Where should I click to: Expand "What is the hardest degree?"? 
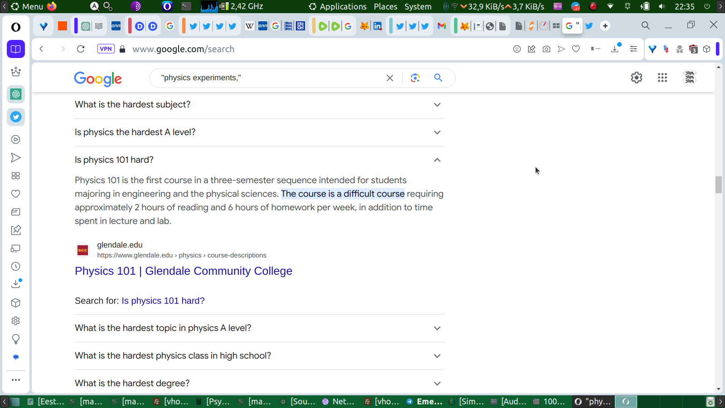259,384
